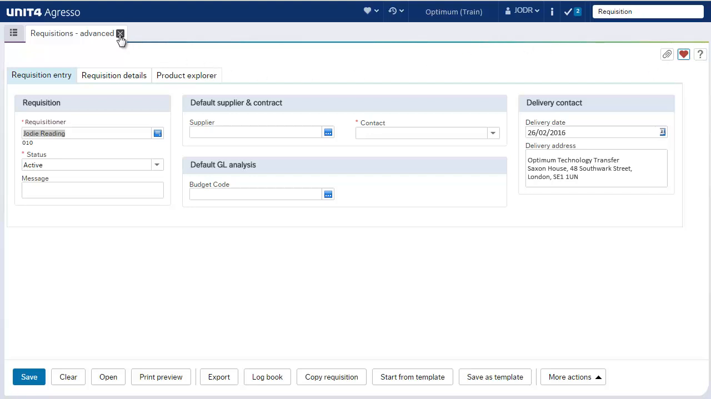Open the recent history clock menu
The width and height of the screenshot is (711, 399).
tap(396, 11)
